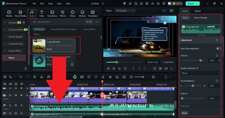Screen dimensions: 225x118
Task: Click the timeline zoom in plus icon
Action: coord(153,77)
